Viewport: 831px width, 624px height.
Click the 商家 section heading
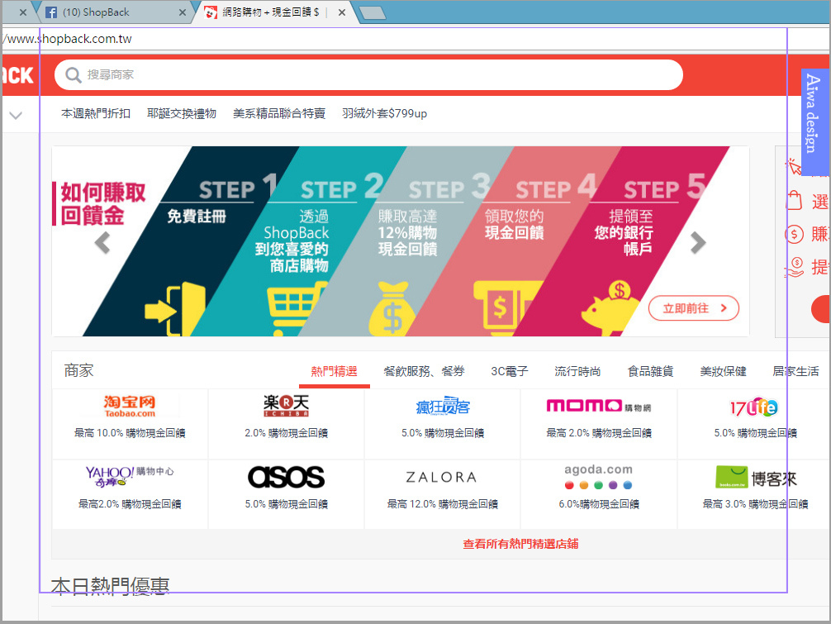click(x=78, y=370)
